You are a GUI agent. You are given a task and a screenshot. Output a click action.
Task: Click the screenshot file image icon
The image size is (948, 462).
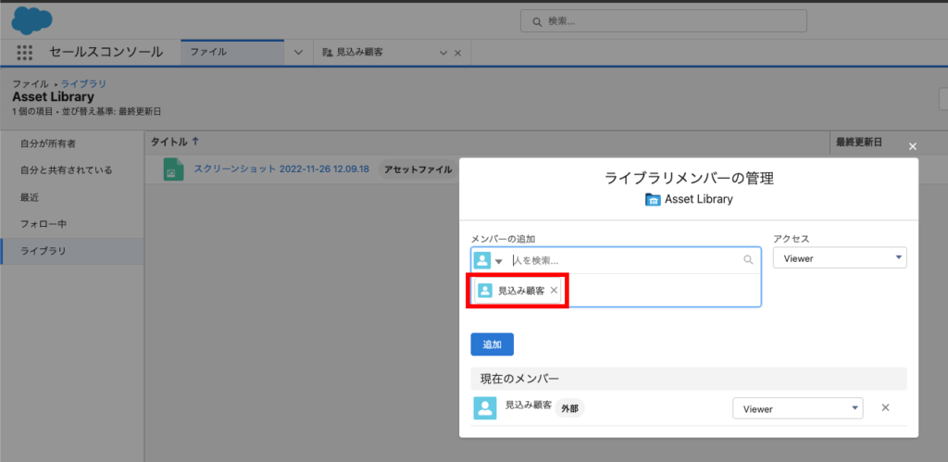click(x=173, y=169)
